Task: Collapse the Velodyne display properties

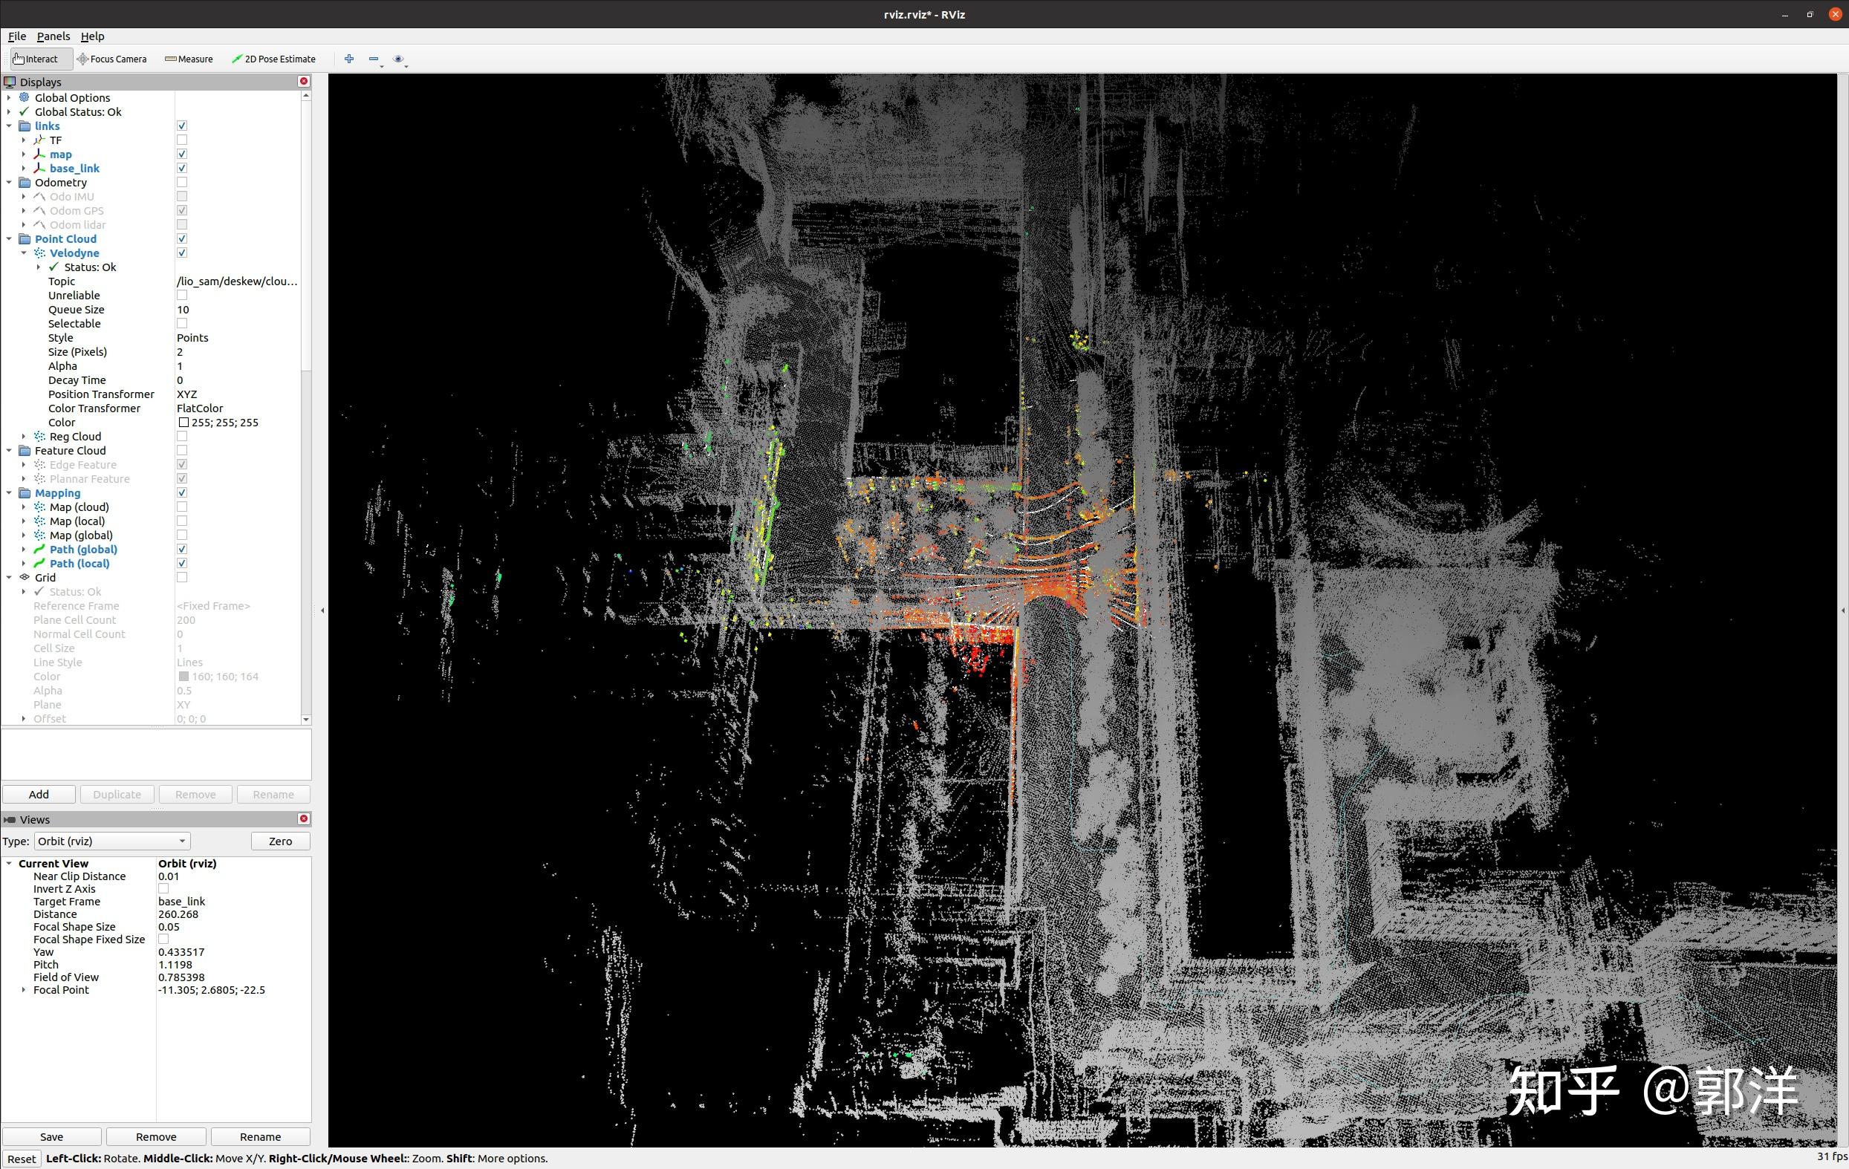Action: (x=24, y=253)
